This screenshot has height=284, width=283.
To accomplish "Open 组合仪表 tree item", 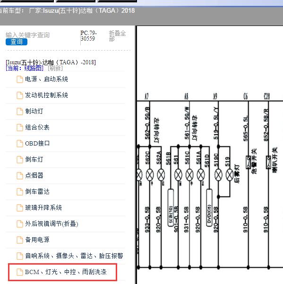I will click(37, 127).
